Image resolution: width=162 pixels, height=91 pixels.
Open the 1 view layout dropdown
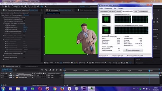point(111,63)
